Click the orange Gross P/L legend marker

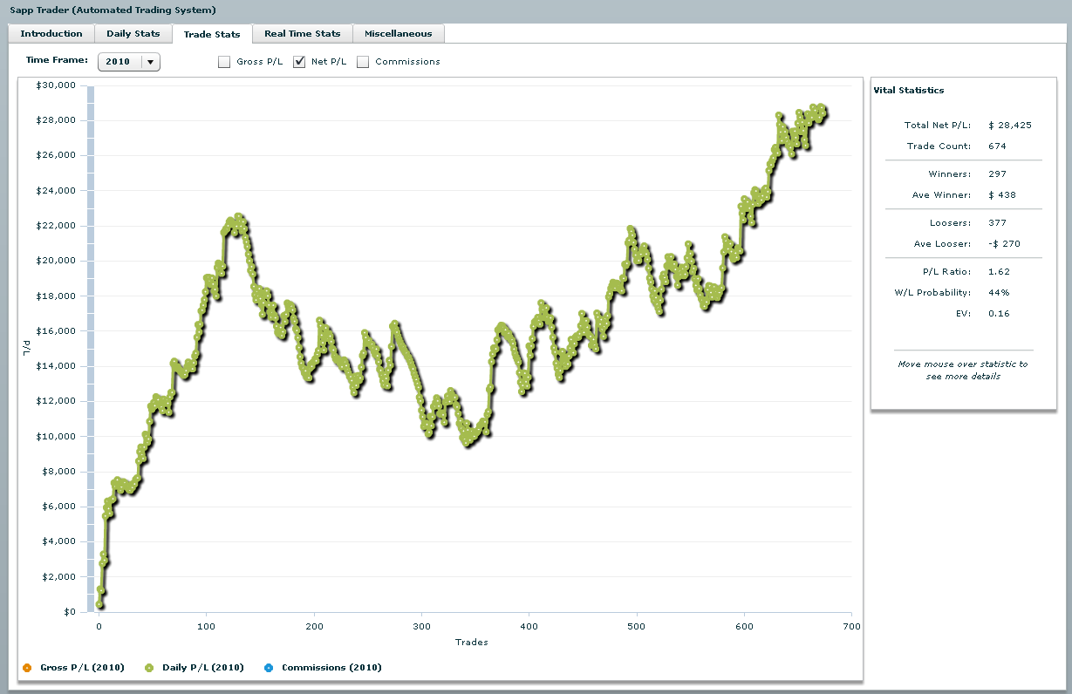pyautogui.click(x=26, y=668)
